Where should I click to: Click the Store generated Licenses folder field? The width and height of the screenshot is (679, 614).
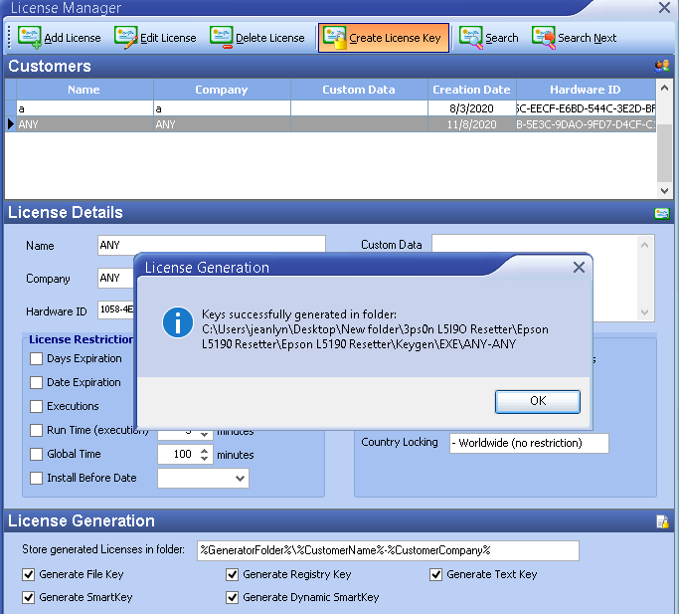pos(388,550)
